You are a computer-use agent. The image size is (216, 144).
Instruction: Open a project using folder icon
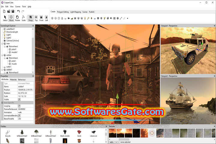pos(8,11)
